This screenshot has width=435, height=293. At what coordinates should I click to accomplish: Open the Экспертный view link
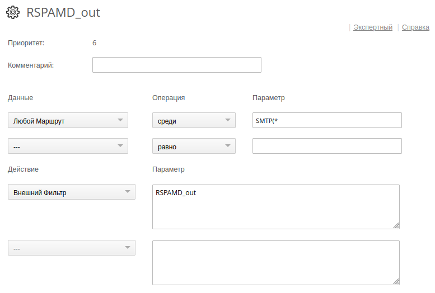tap(373, 27)
